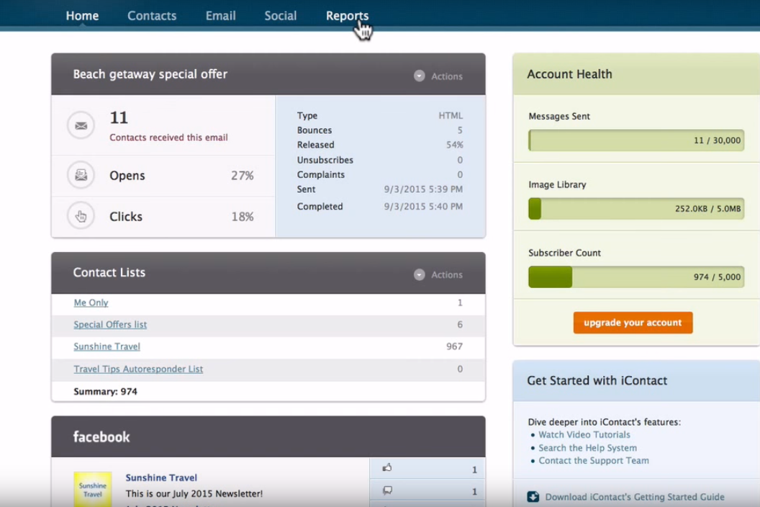The height and width of the screenshot is (507, 760).
Task: Click the Sunshine Travel count 967
Action: 454,346
